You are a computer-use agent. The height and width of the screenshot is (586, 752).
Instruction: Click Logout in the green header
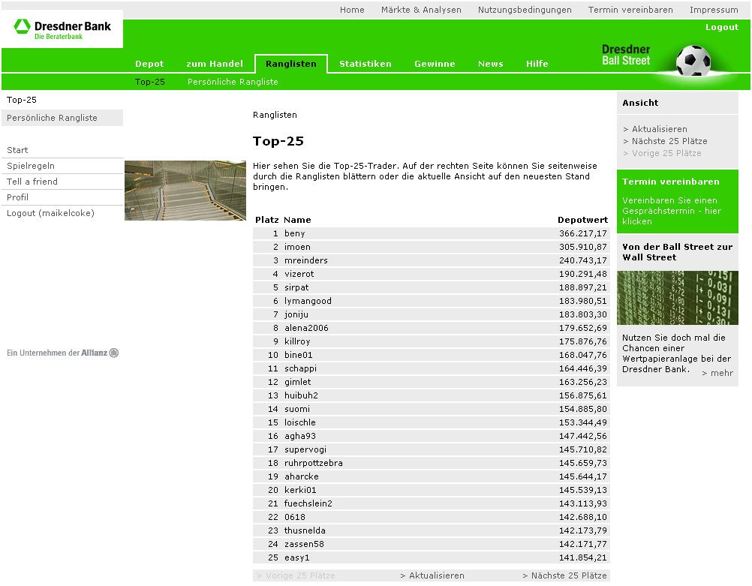click(722, 27)
